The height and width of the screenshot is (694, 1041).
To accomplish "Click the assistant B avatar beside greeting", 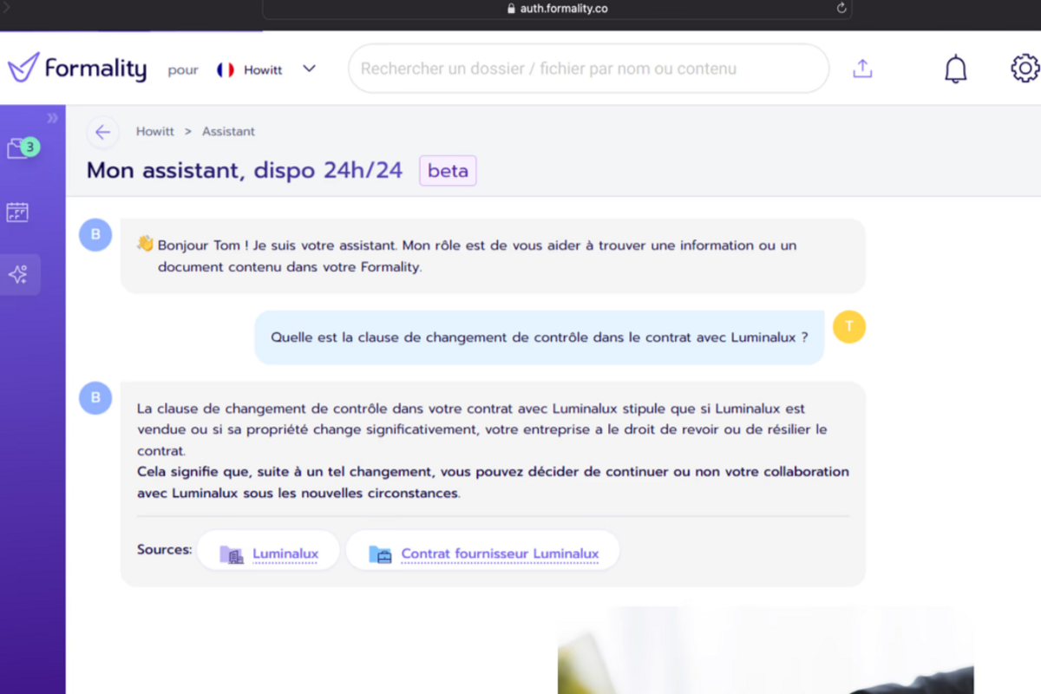I will point(95,234).
